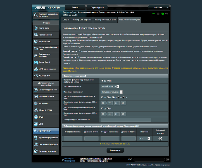The image size is (202, 168).
Task: Click the USB status icon in header
Action: point(167,13)
